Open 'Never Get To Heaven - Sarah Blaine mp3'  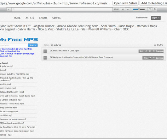point(17,96)
